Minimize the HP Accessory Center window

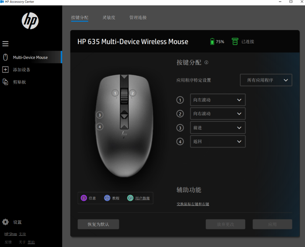(x=280, y=2)
